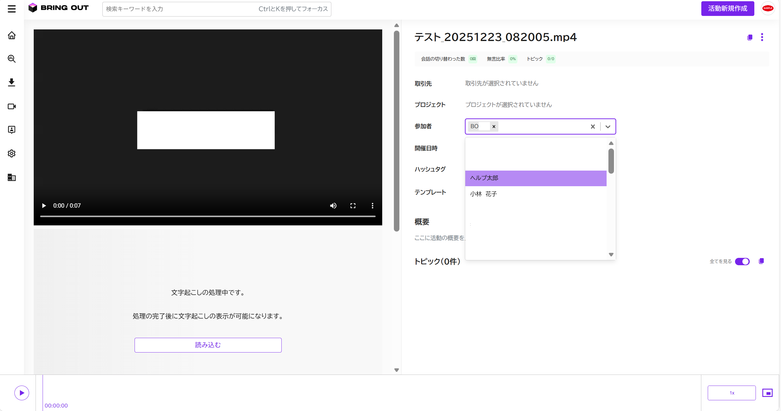781x411 pixels.
Task: Click the participant list scrollbar thumb
Action: (x=611, y=161)
